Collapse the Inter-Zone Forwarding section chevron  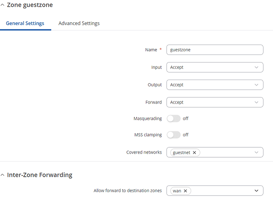pos(2,175)
